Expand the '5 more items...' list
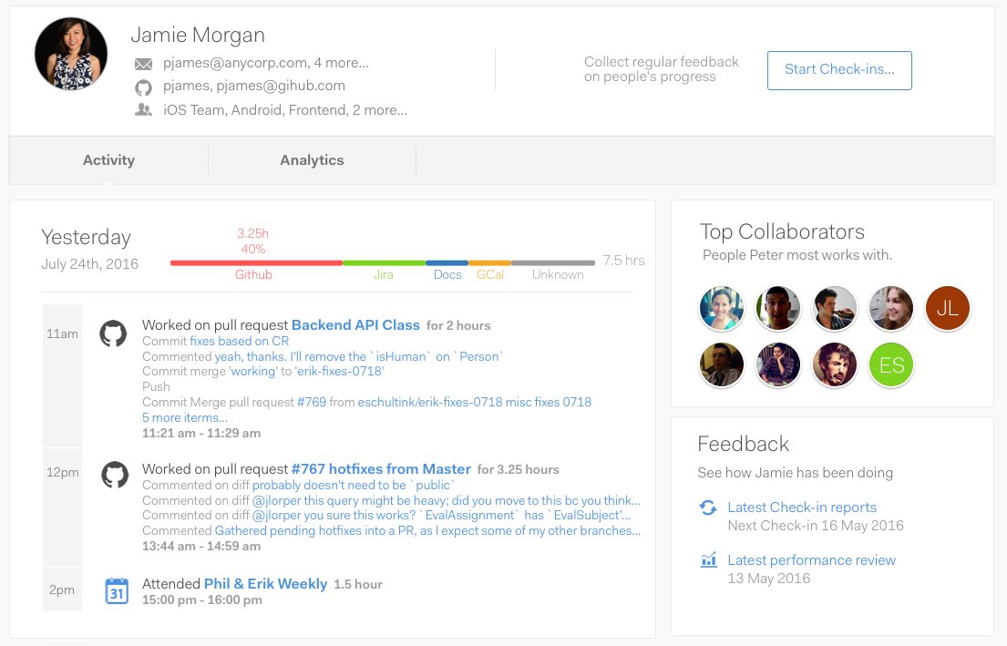This screenshot has width=1007, height=646. tap(185, 417)
